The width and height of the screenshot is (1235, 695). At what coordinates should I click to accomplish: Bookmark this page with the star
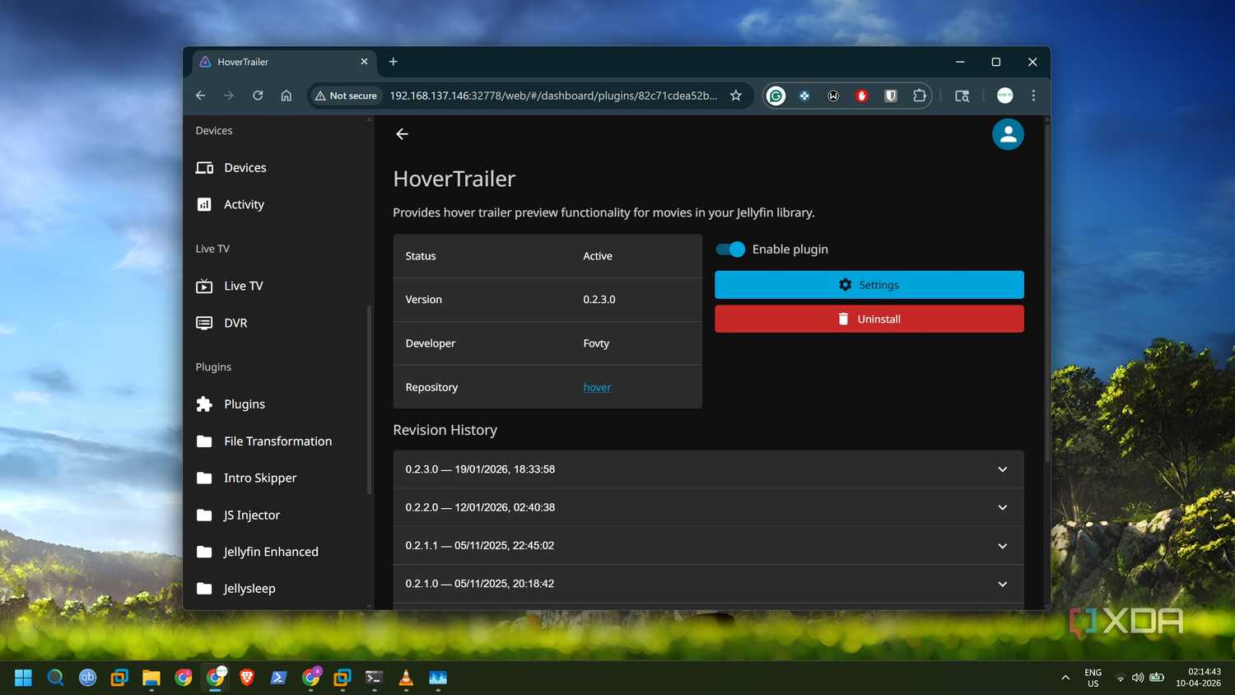tap(736, 96)
